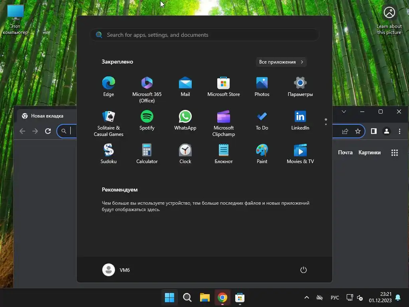
Task: Open Microsoft Store pinned tile
Action: [x=224, y=87]
